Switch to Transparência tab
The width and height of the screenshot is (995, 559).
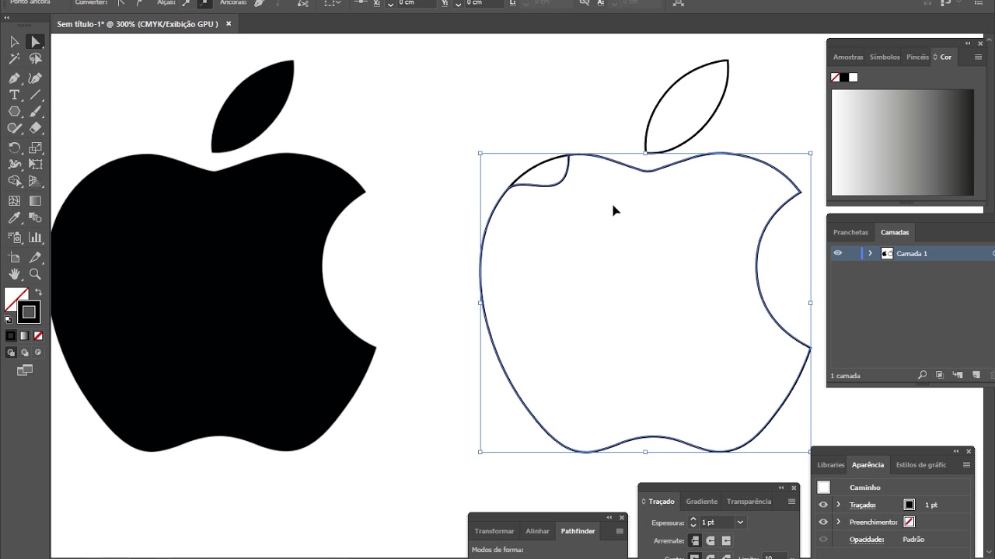[749, 501]
